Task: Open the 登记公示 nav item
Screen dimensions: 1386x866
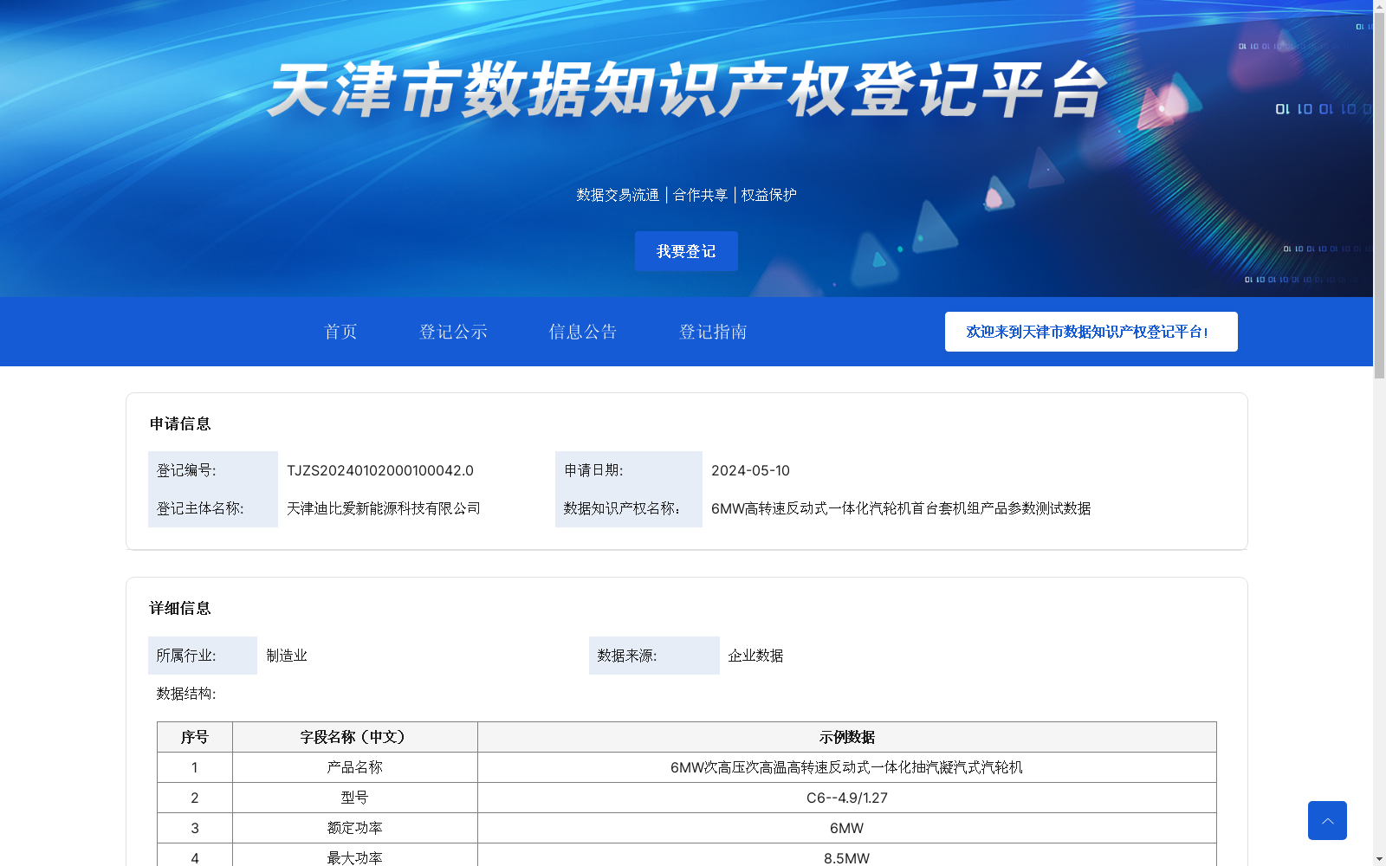Action: (x=453, y=332)
